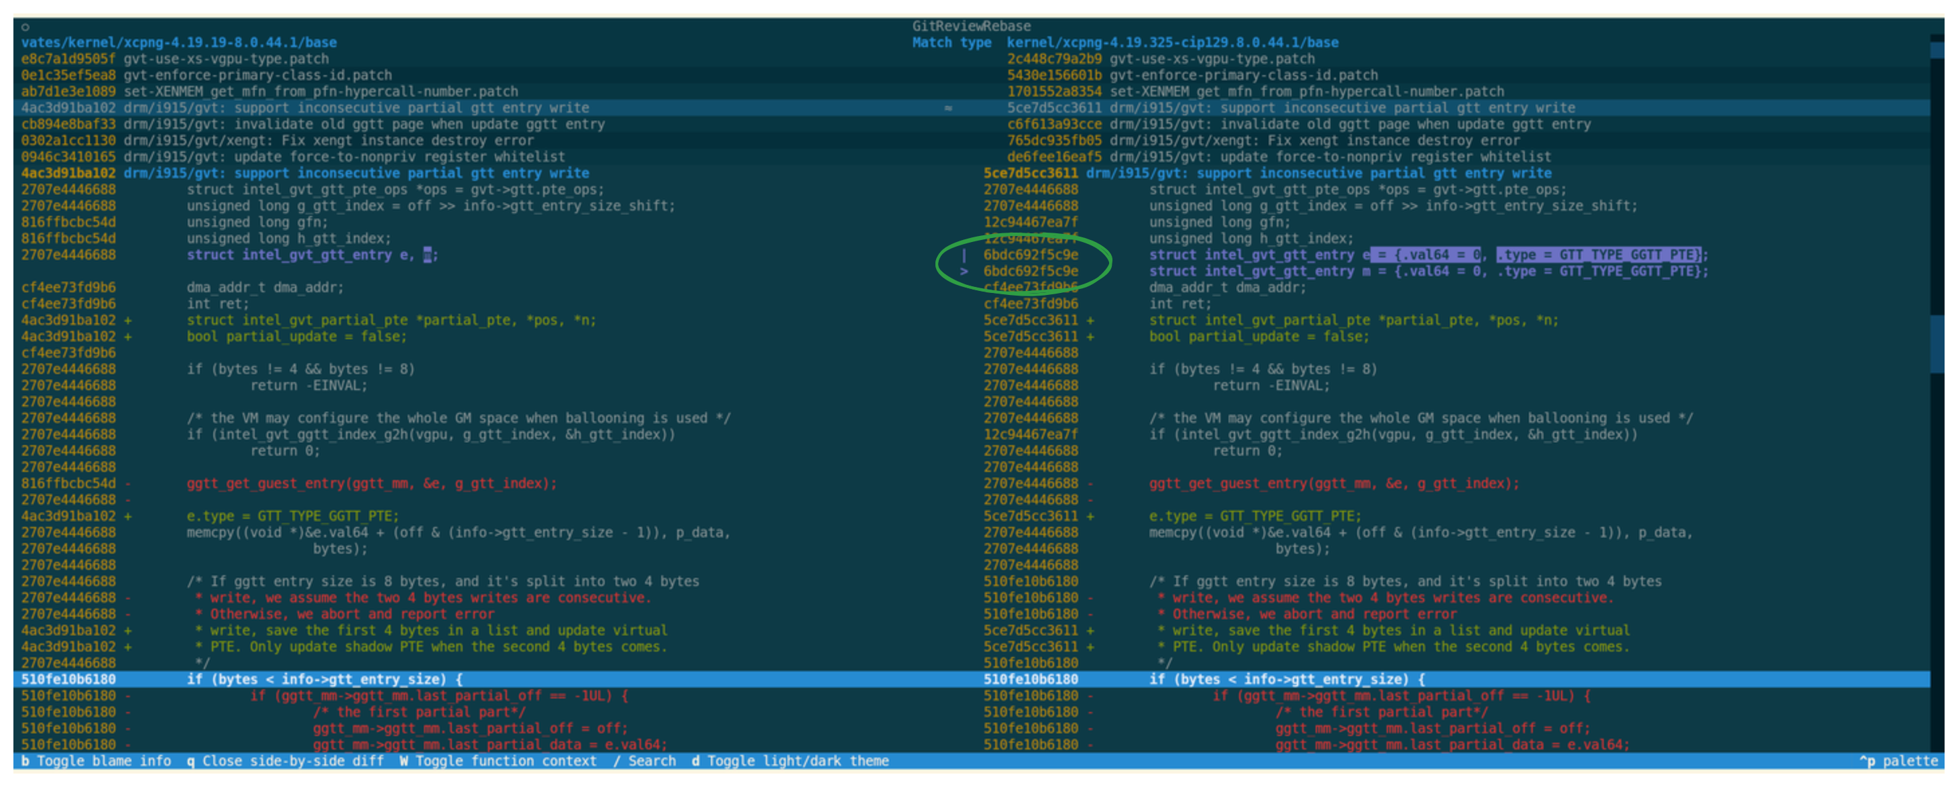Toggle light/dark theme in the footer
The width and height of the screenshot is (1958, 787).
[x=790, y=761]
